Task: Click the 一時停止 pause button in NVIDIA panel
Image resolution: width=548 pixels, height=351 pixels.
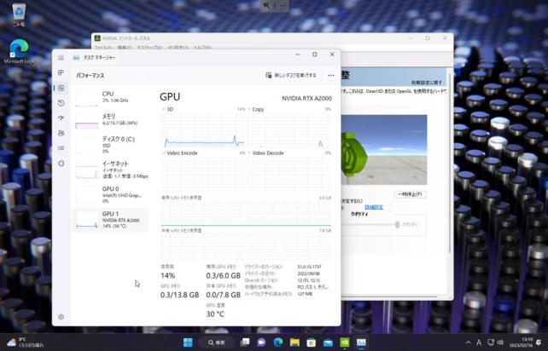Action: pyautogui.click(x=410, y=194)
